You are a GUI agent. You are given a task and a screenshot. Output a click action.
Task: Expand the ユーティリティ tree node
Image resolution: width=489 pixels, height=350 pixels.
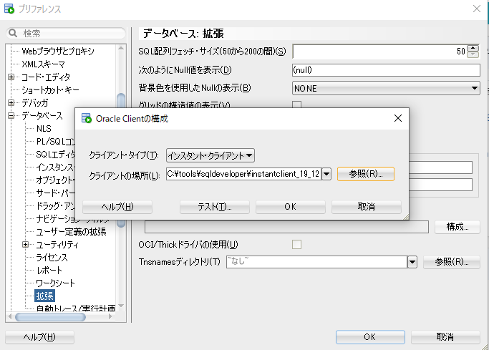pyautogui.click(x=26, y=245)
